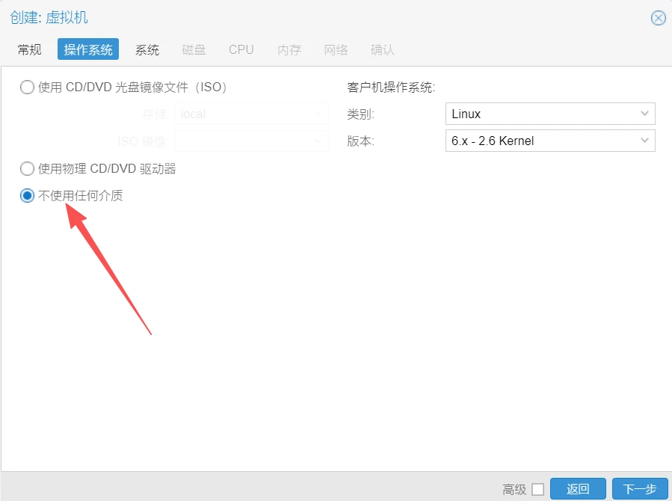
Task: Go to the 磁盘 tab
Action: [x=194, y=50]
